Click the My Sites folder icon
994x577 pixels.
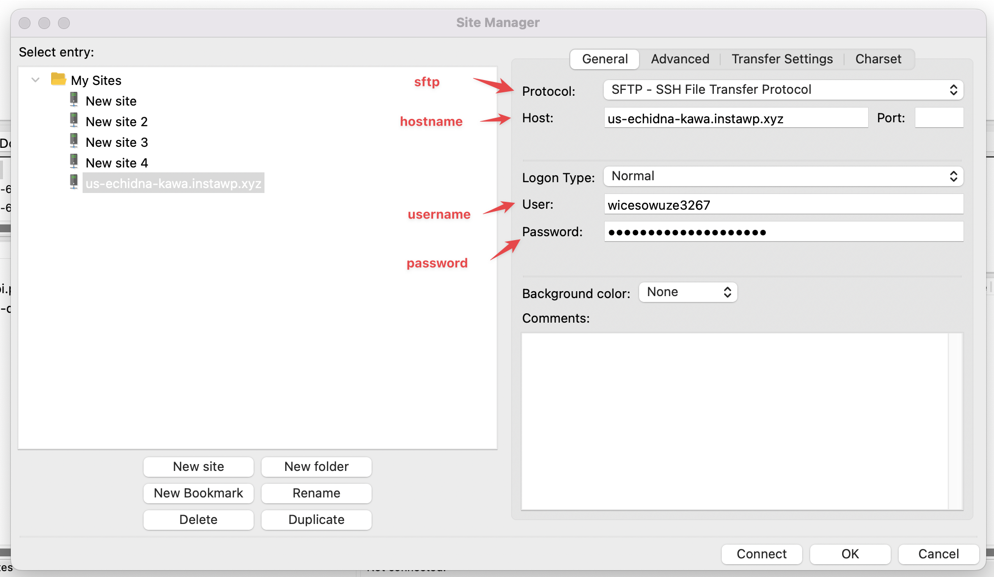coord(58,79)
